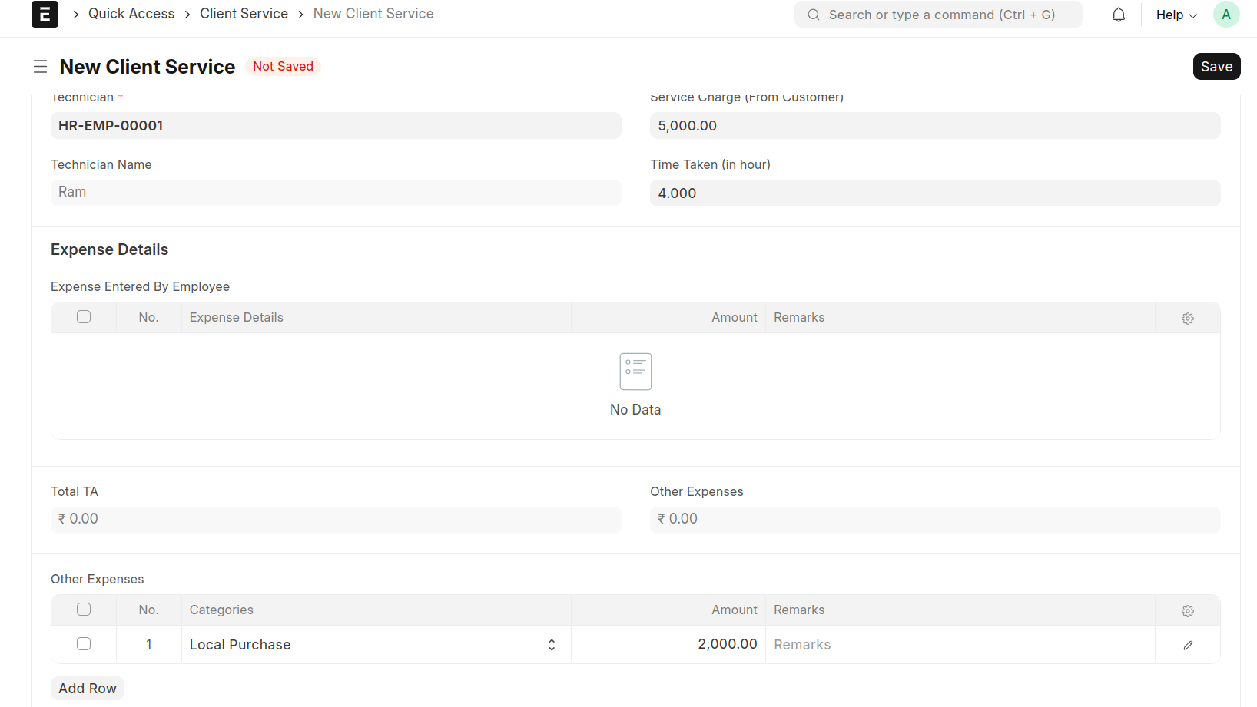The height and width of the screenshot is (707, 1257).
Task: Add Row to Other Expenses table
Action: [88, 689]
